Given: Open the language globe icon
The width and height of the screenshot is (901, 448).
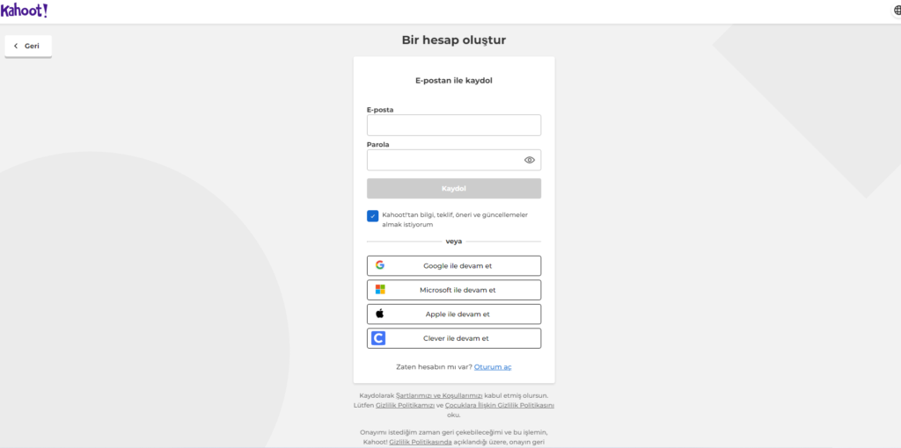Looking at the screenshot, I should click(x=897, y=11).
